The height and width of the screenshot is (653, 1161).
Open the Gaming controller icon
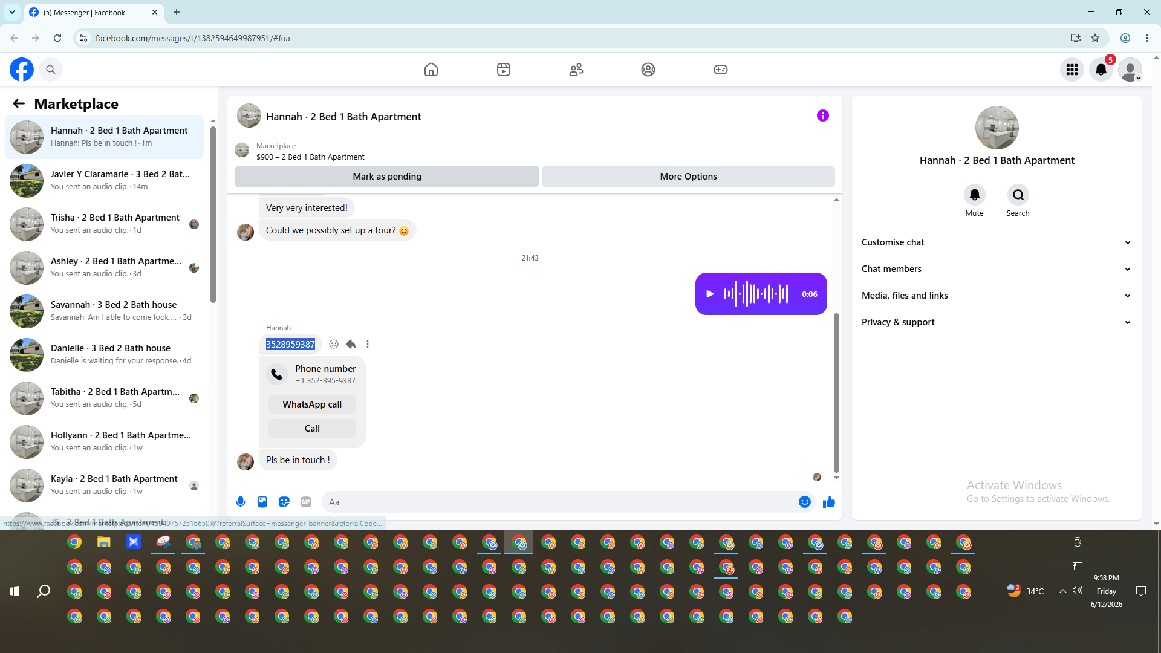point(721,70)
